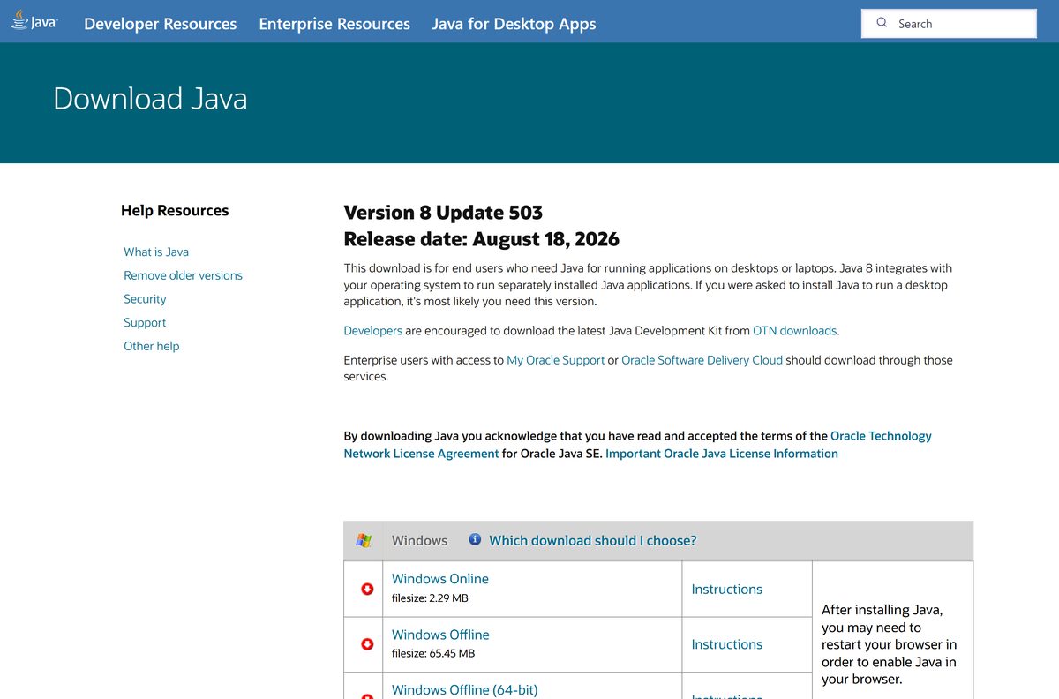
Task: Download Windows Offline installer link
Action: [x=440, y=635]
